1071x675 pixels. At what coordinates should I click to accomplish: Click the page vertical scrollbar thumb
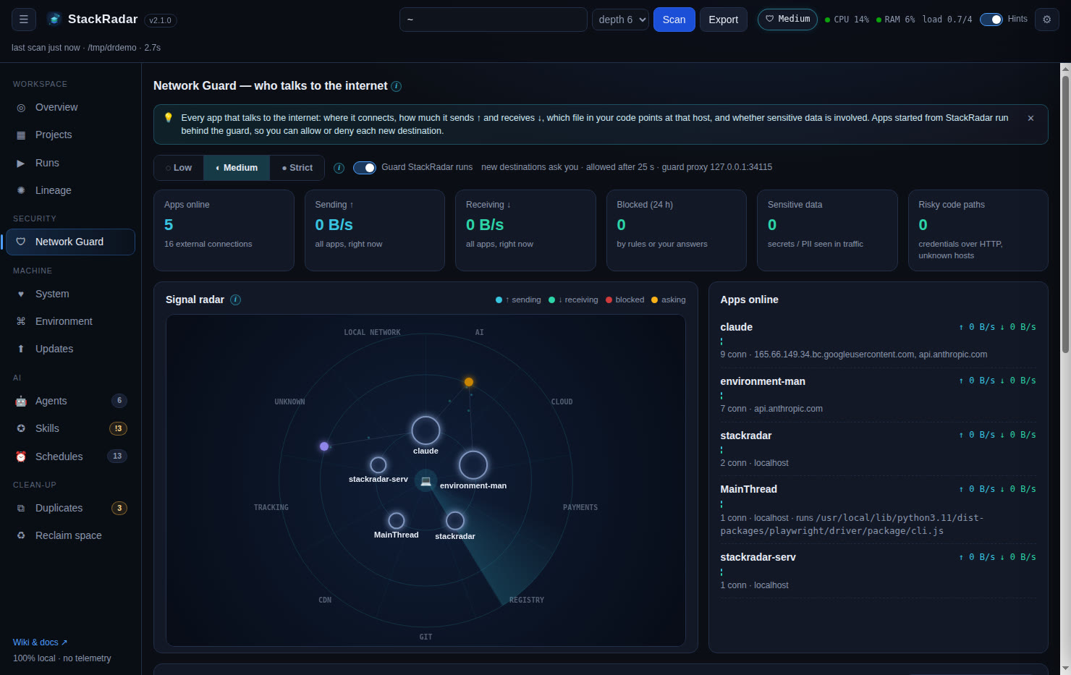(1064, 213)
